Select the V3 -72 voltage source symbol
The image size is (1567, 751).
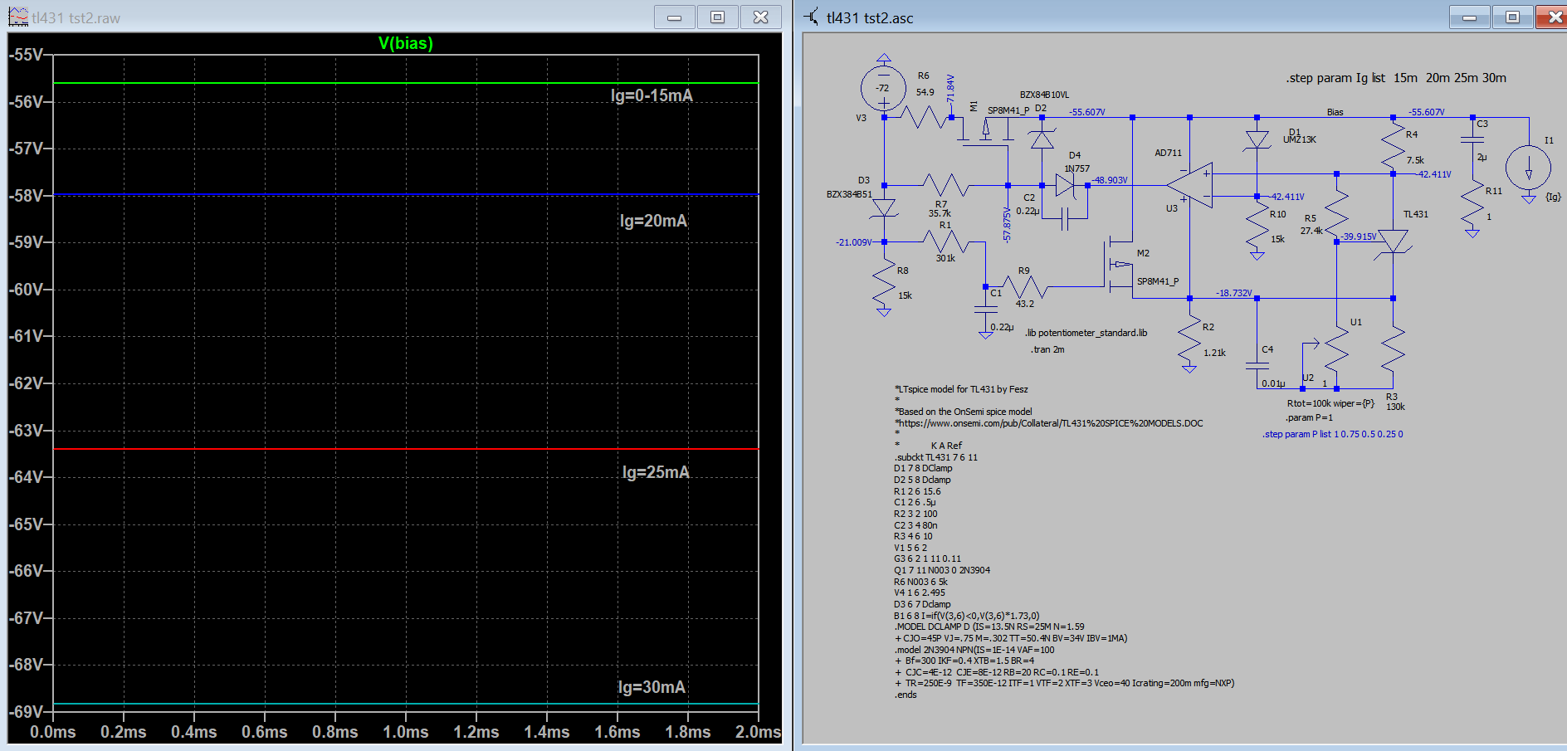pyautogui.click(x=884, y=87)
